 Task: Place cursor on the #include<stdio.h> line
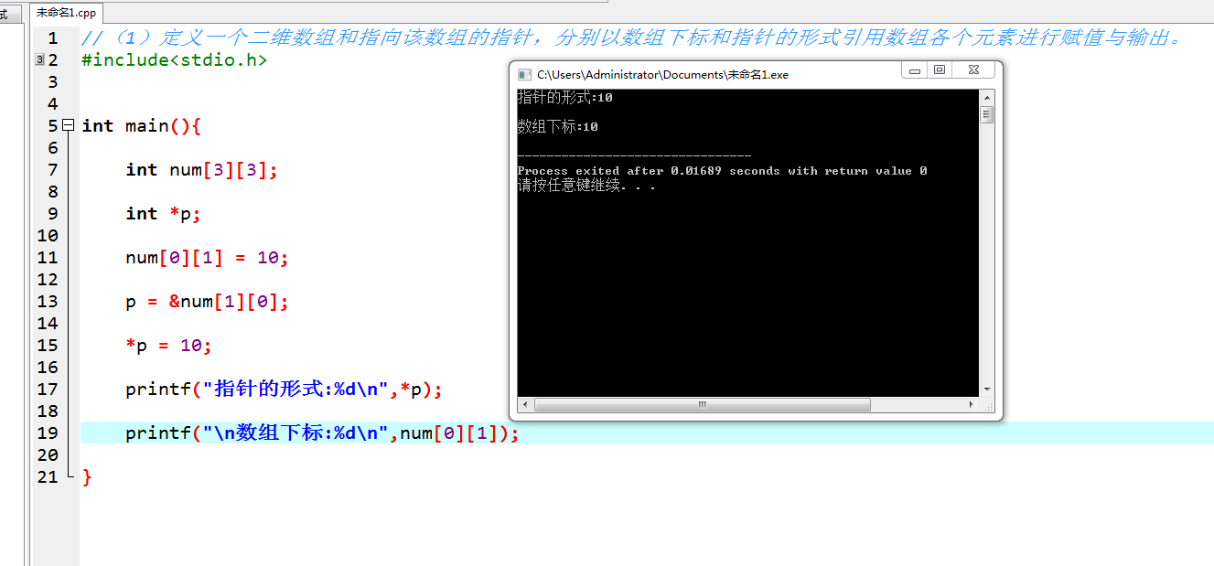click(x=175, y=60)
